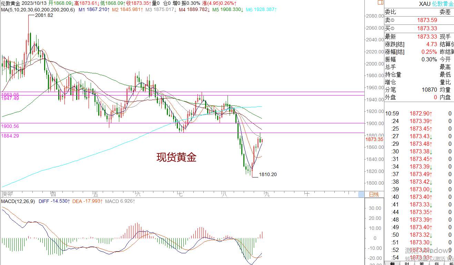This screenshot has height=265, width=454.
Task: Click the 1810.20 low price marker
Action: [268, 174]
